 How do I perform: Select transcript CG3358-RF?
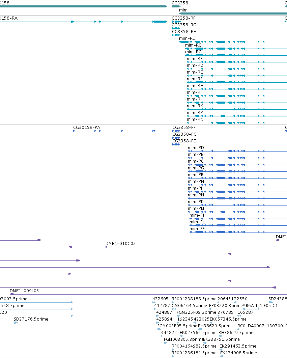[x=183, y=18]
